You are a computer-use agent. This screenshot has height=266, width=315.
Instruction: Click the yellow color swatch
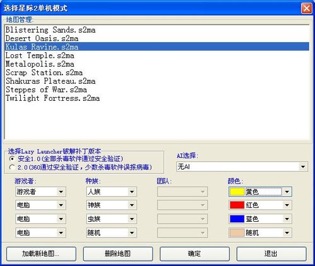[237, 192]
